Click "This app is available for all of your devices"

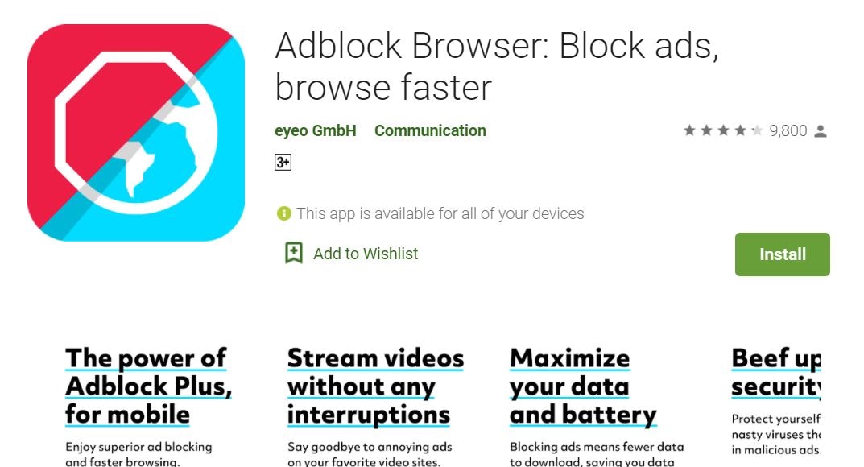point(440,213)
